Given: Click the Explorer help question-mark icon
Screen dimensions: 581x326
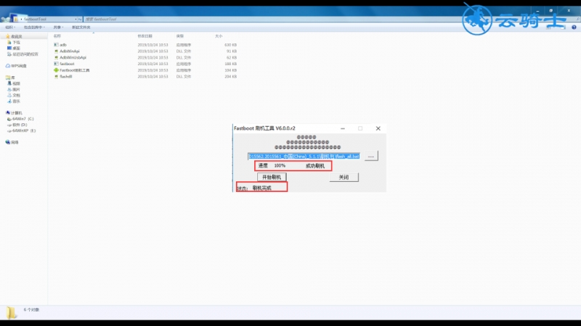Looking at the screenshot, I should (574, 28).
